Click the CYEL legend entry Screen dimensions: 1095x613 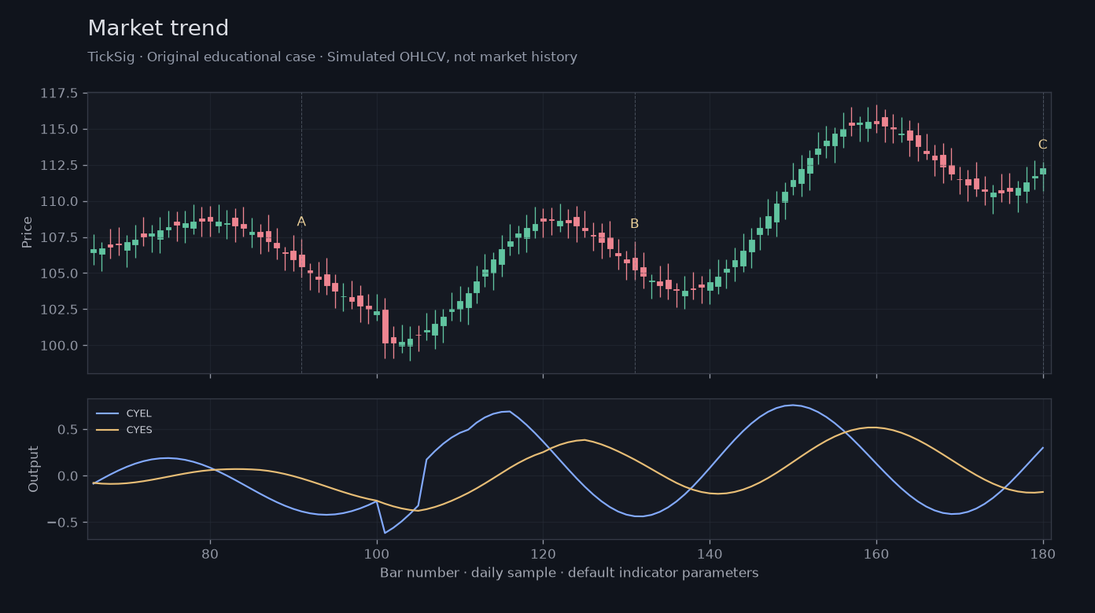(124, 413)
